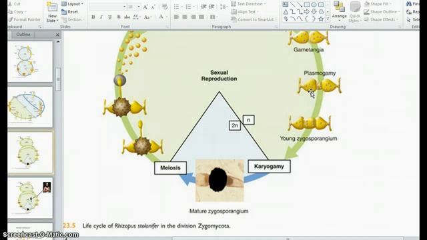Open the Columns button
Image resolution: width=427 pixels, height=240 pixels.
tap(213, 17)
